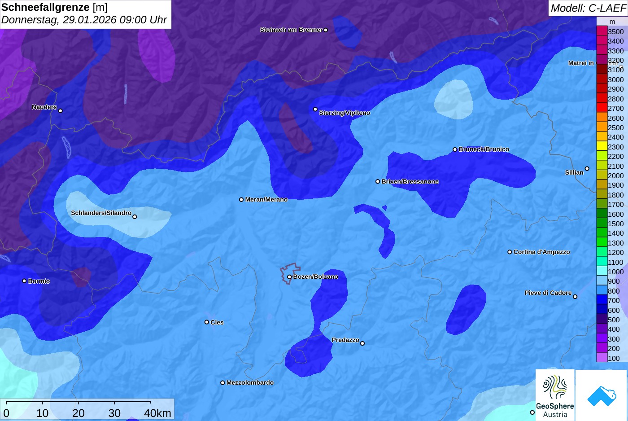Viewport: 628px width, 421px height.
Task: Click the Sterzing/Vipiteno location marker
Action: tap(315, 109)
